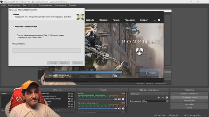Screen dimensions: 209x117
Task: Adjust Устройство воспроизведения volume slider
Action: (x=98, y=109)
